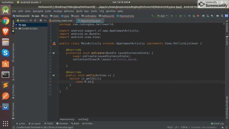The height and width of the screenshot is (129, 229).
Task: Toggle the Gradle tool window on right
Action: [227, 40]
